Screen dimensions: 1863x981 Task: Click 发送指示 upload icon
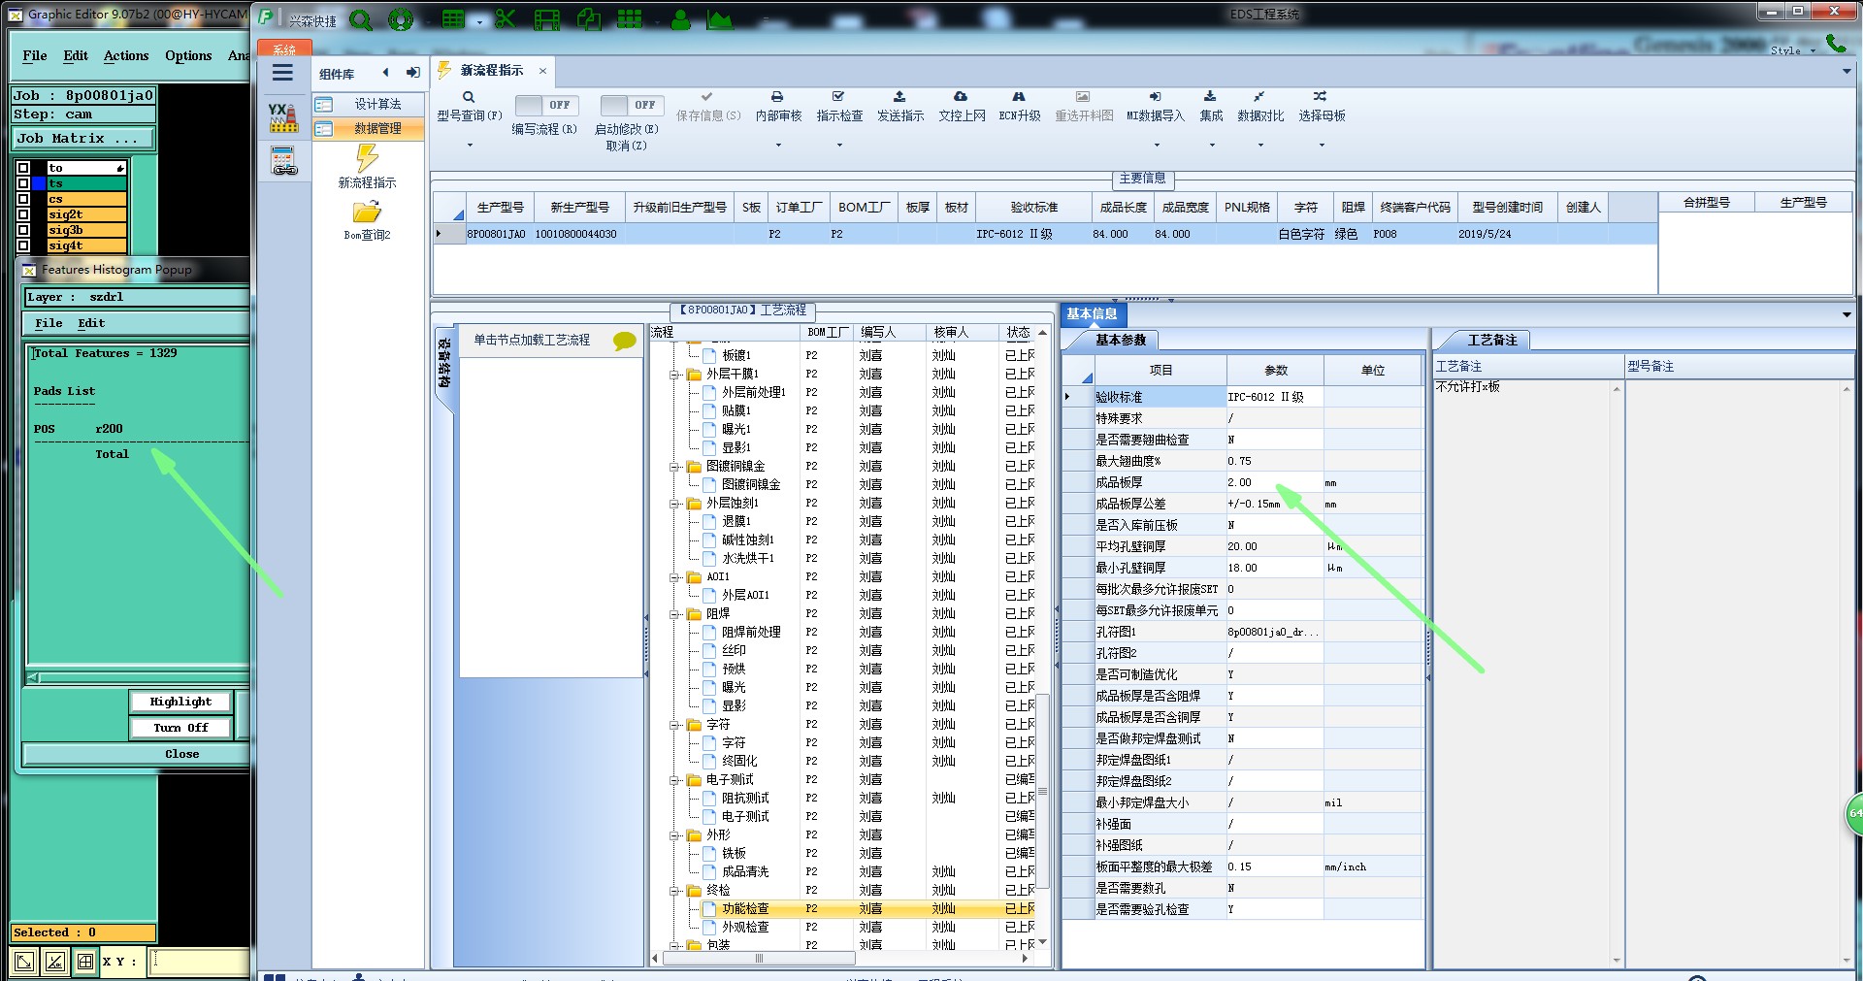click(x=899, y=97)
